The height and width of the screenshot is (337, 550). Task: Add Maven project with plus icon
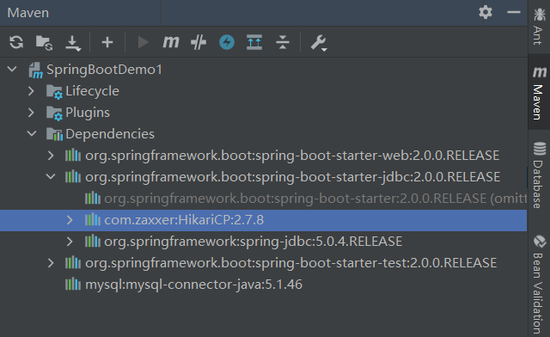point(107,42)
